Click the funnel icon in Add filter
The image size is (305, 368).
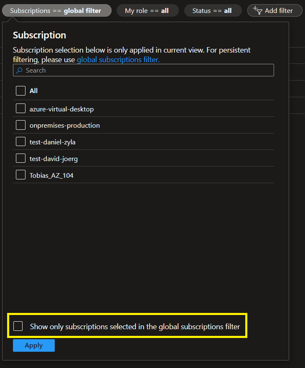coord(258,10)
